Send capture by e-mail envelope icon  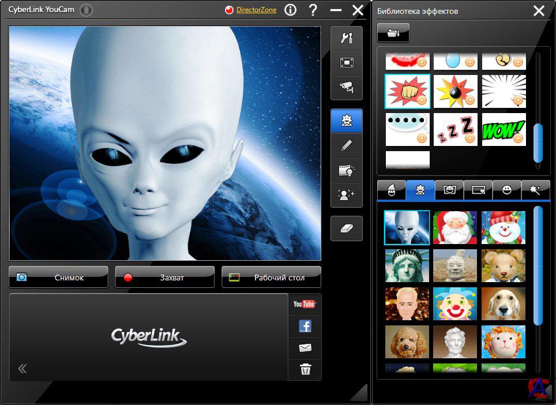click(x=305, y=348)
